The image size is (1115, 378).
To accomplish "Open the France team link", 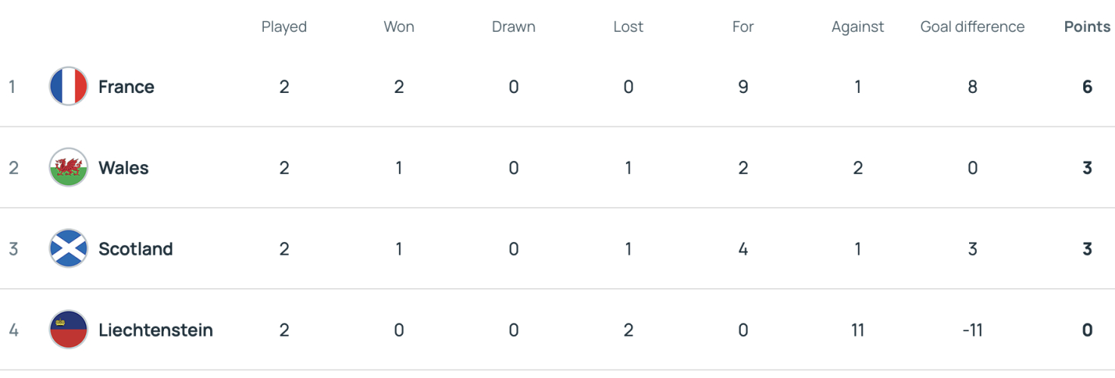I will click(126, 86).
